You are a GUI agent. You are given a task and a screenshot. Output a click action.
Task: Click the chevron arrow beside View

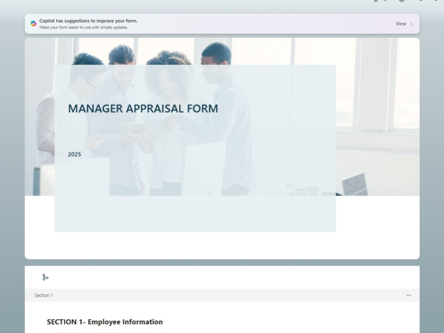(x=412, y=24)
